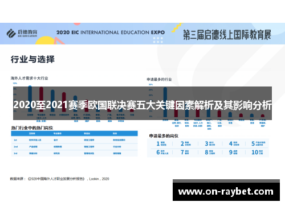The width and height of the screenshot is (285, 206).
Task: Click rank number 2 in most-applied positions
Action: click(x=182, y=143)
